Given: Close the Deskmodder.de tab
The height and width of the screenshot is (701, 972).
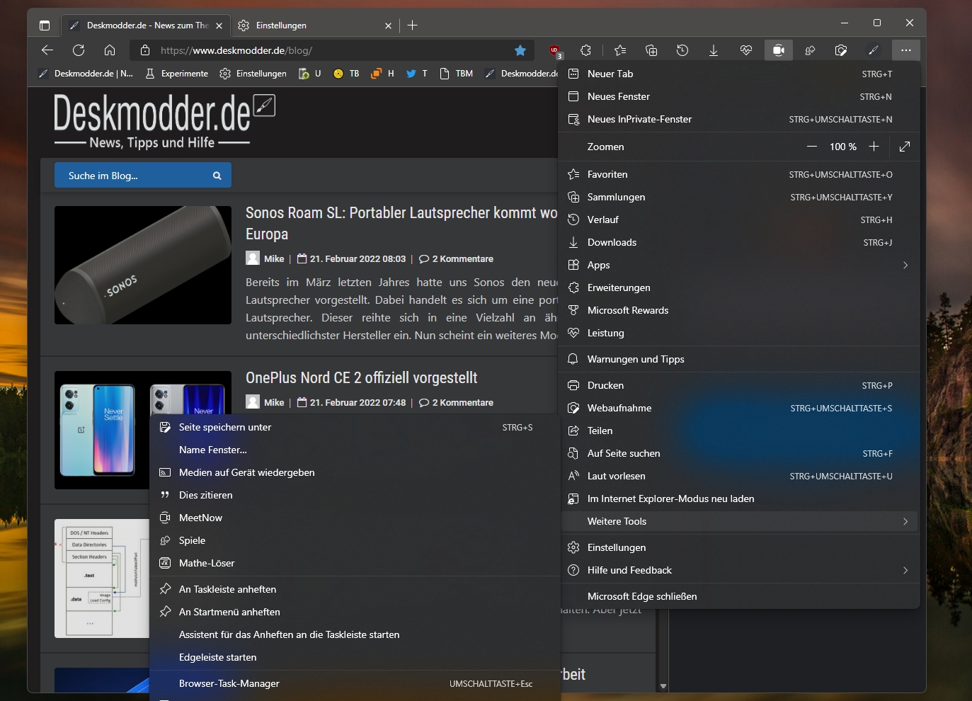Looking at the screenshot, I should click(219, 25).
